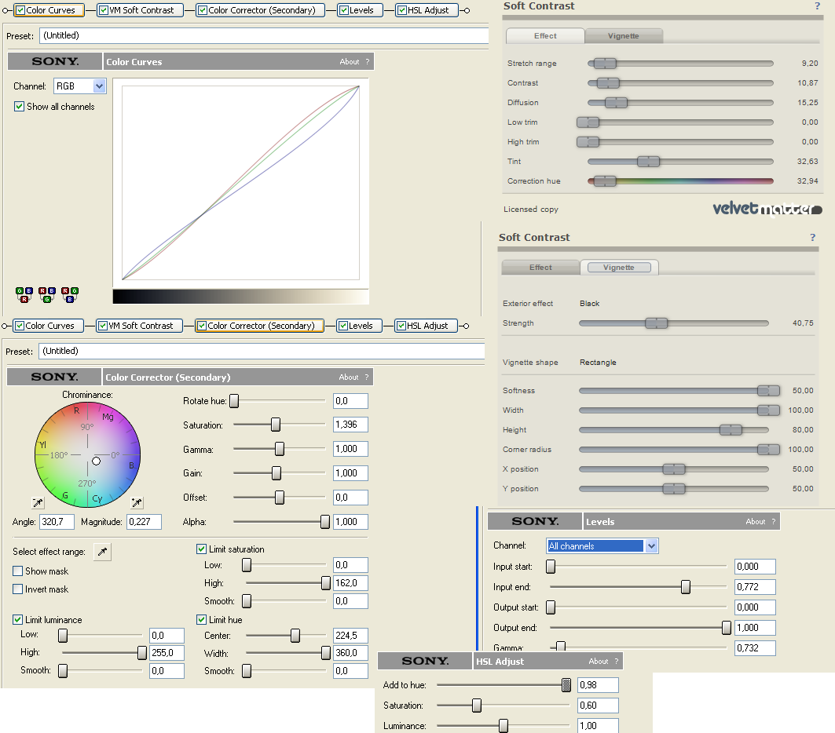Open the Color Curves Preset combo box
835x733 pixels.
pos(263,35)
